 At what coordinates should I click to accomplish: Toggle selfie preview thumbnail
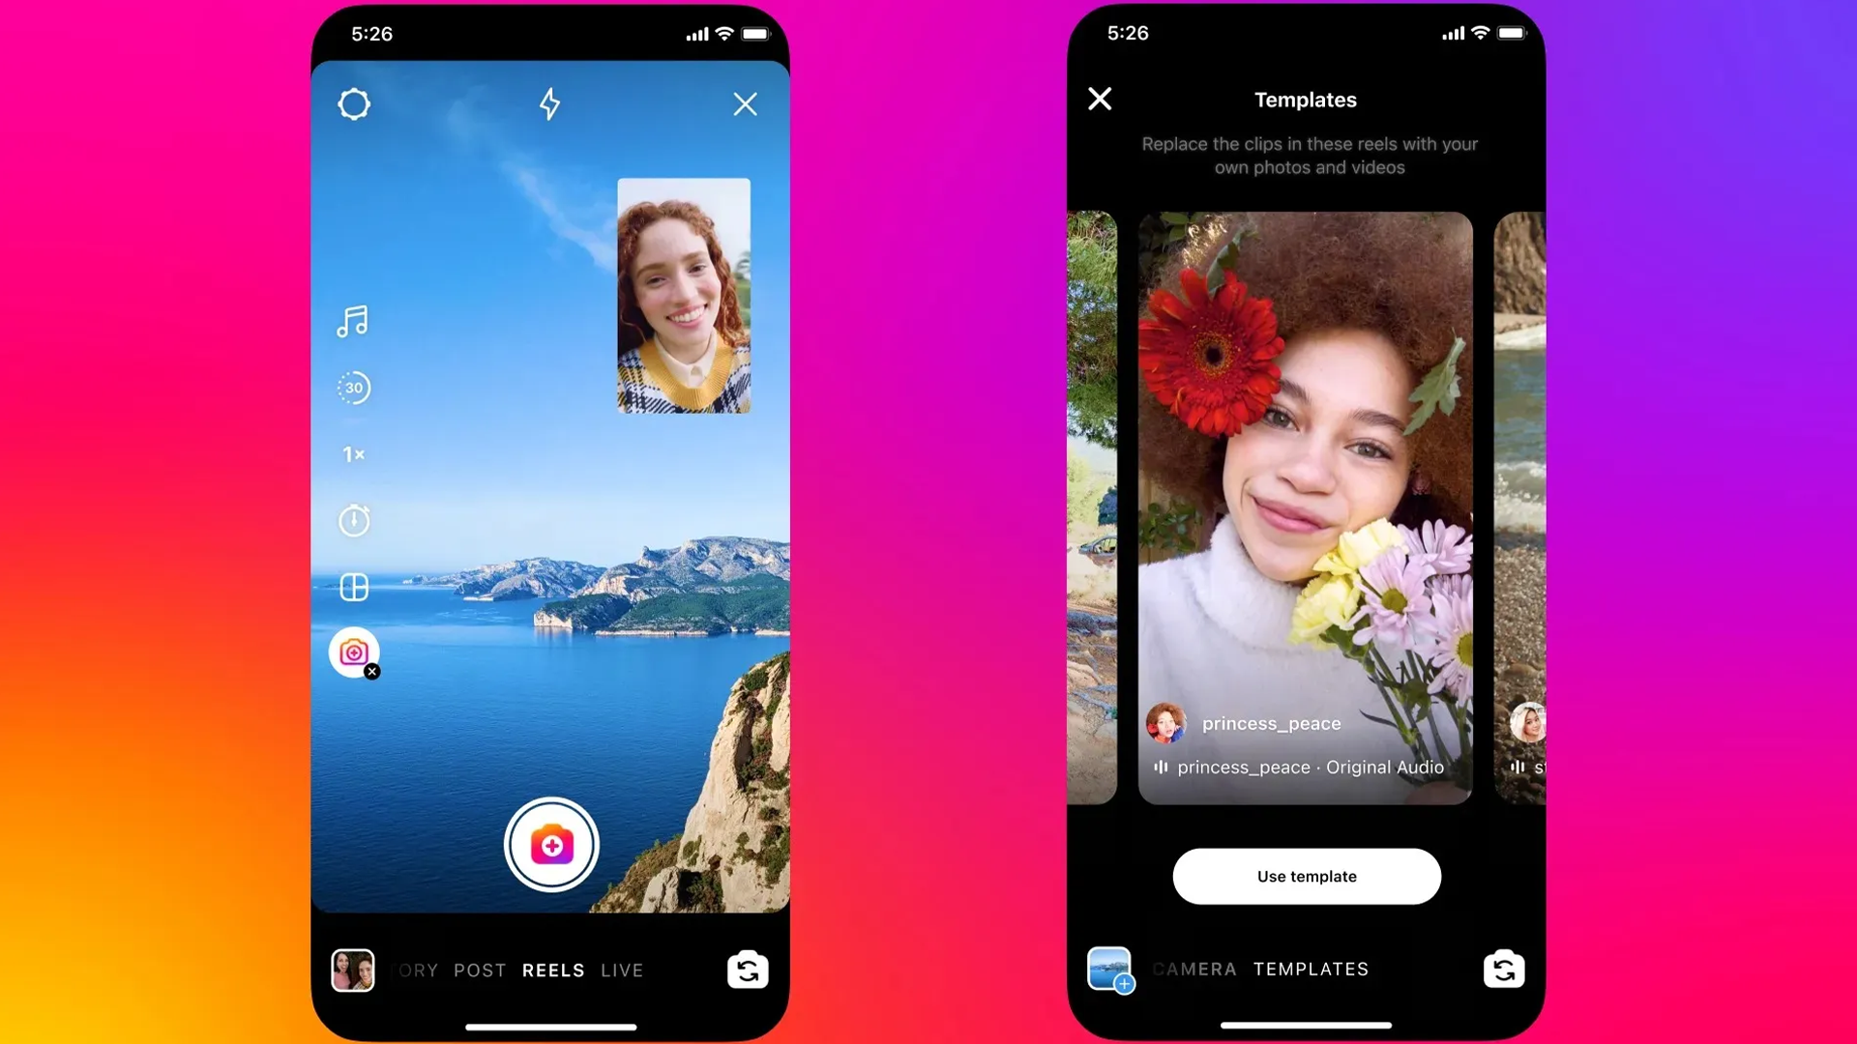685,295
